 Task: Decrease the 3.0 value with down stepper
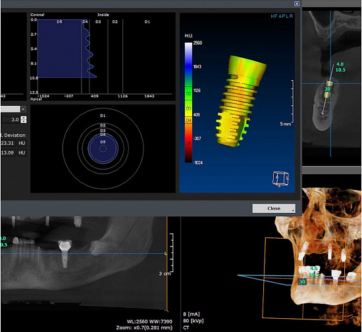pos(23,121)
